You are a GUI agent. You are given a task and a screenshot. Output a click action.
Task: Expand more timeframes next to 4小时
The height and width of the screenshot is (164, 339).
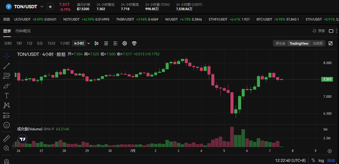[89, 43]
